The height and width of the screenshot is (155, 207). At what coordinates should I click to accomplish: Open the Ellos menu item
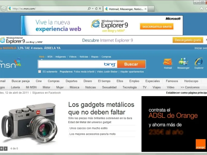[120, 81]
